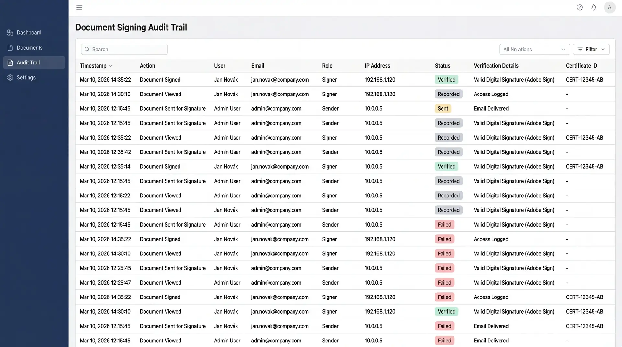Select the Dashboard grid icon in sidebar
This screenshot has width=622, height=347.
pyautogui.click(x=10, y=32)
